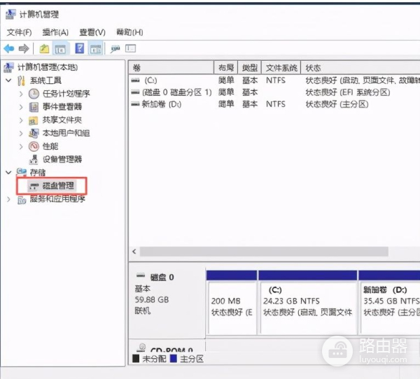Open the 文件(F) menu

pyautogui.click(x=19, y=32)
